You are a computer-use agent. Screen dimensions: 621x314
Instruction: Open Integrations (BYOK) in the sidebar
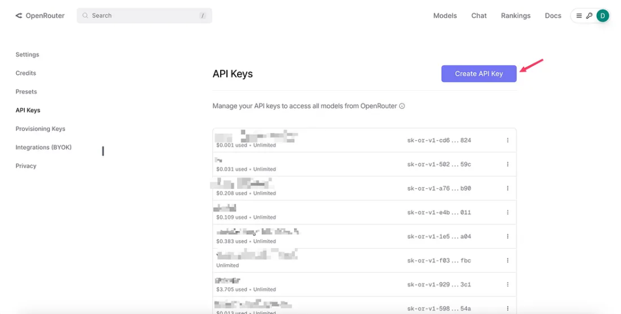point(44,148)
